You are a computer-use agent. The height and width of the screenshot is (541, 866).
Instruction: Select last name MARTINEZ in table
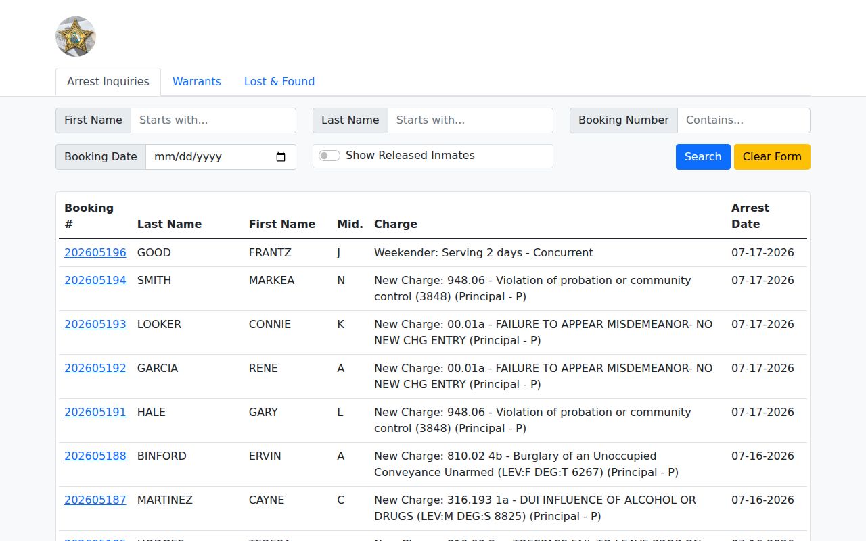(165, 500)
